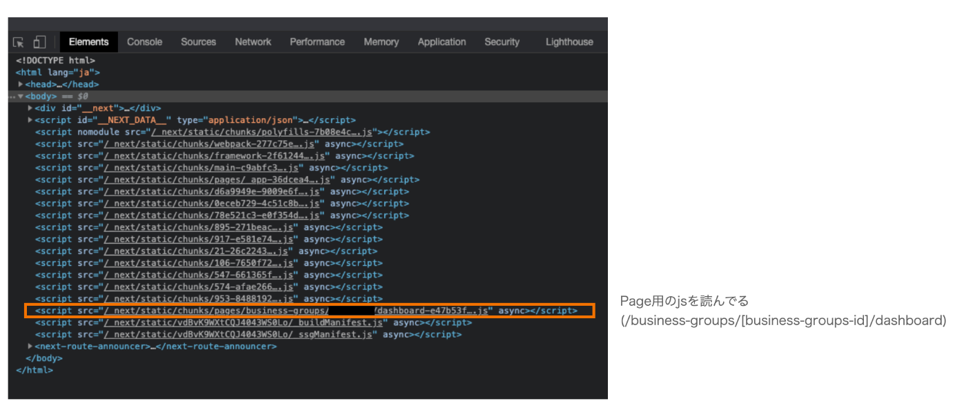Open the 953-8488192 chunk link
The width and height of the screenshot is (966, 419).
199,299
